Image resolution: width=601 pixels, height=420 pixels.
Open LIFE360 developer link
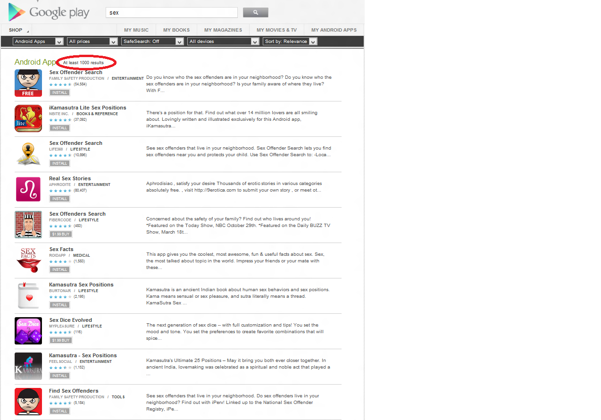[56, 149]
